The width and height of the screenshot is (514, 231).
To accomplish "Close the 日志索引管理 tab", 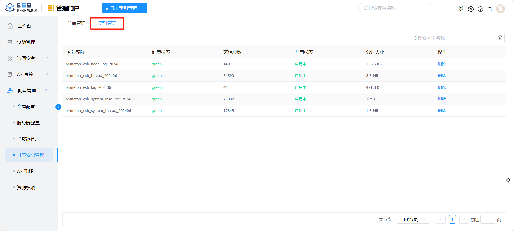I will coord(141,8).
